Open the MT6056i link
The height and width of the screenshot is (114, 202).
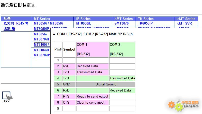(40, 34)
